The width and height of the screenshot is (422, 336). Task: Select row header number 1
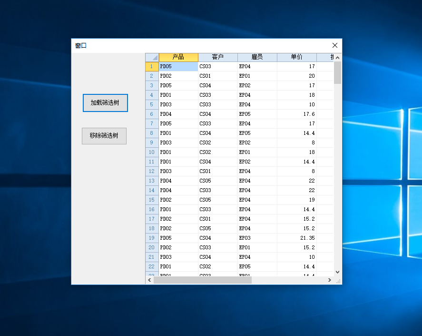152,67
